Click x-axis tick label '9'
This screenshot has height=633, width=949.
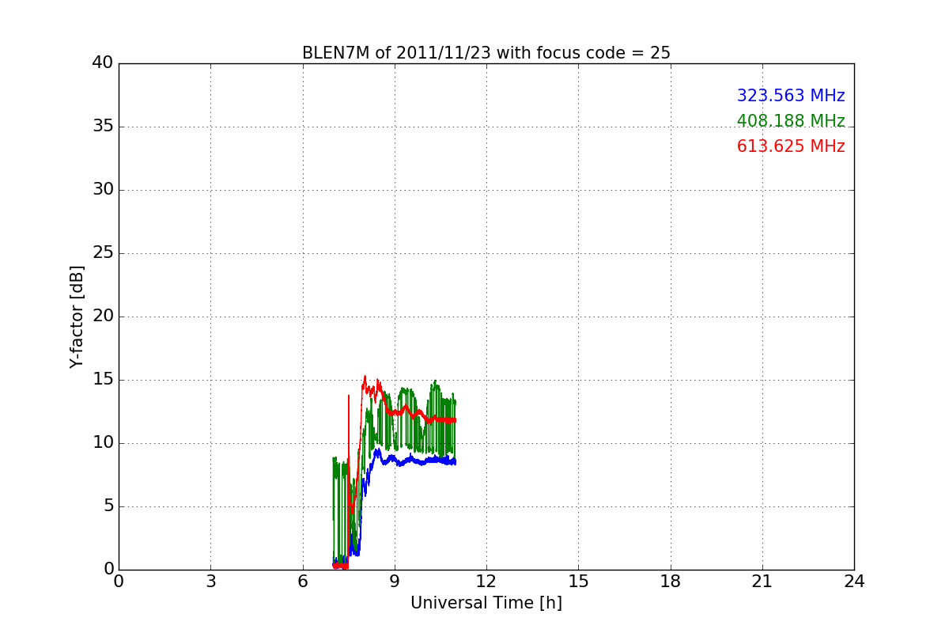click(395, 581)
